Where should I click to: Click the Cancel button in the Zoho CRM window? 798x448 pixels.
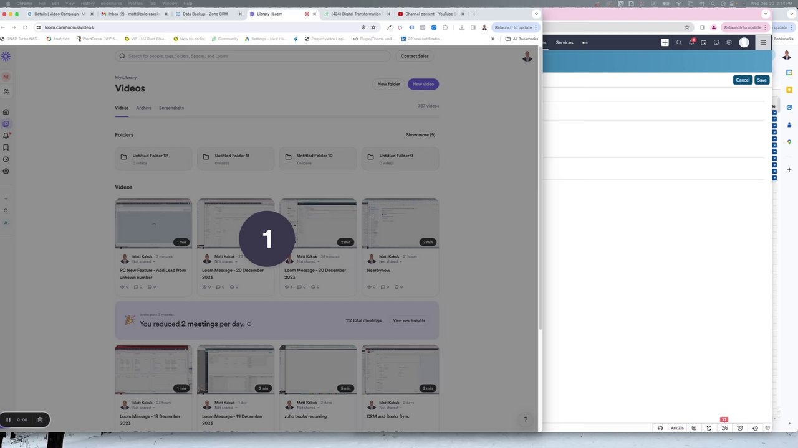point(743,80)
